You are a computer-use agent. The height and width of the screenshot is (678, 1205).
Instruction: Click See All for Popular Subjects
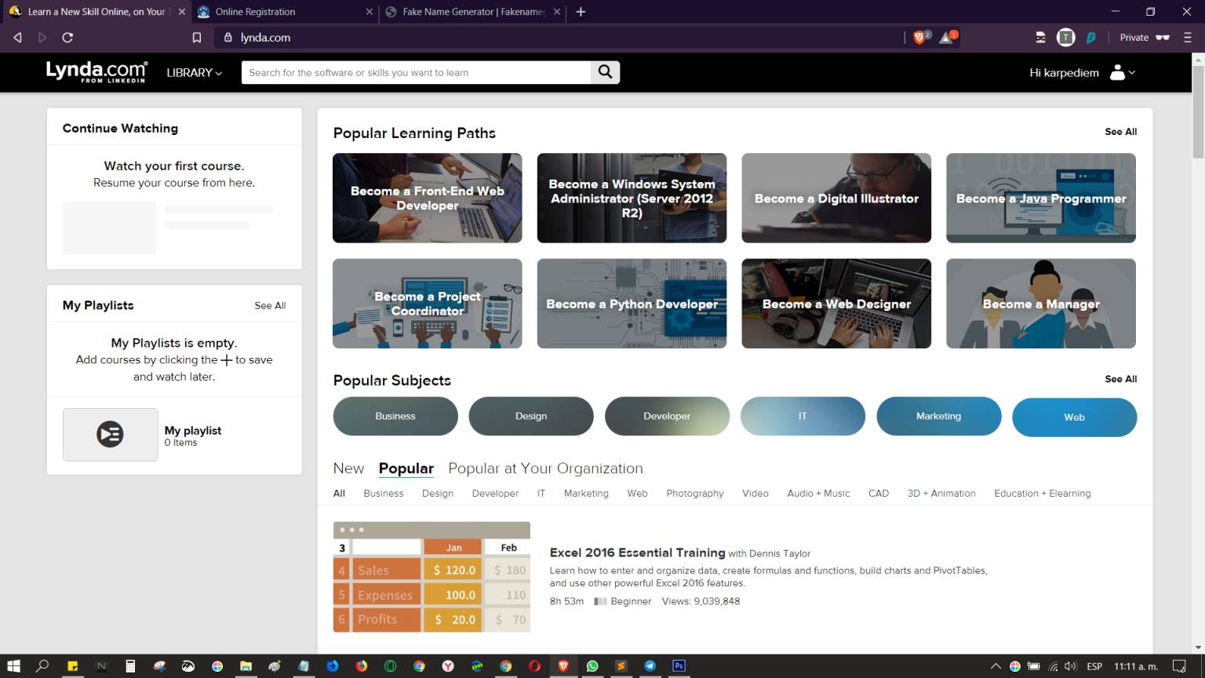coord(1120,379)
